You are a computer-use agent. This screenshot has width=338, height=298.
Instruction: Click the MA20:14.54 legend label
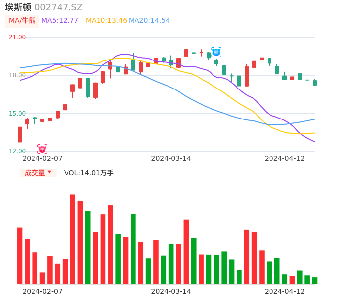[149, 21]
